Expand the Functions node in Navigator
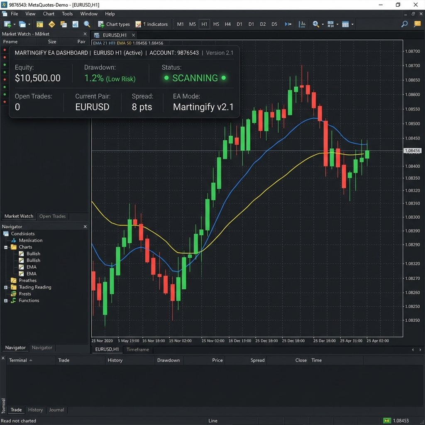This screenshot has height=425, width=425. (x=6, y=300)
